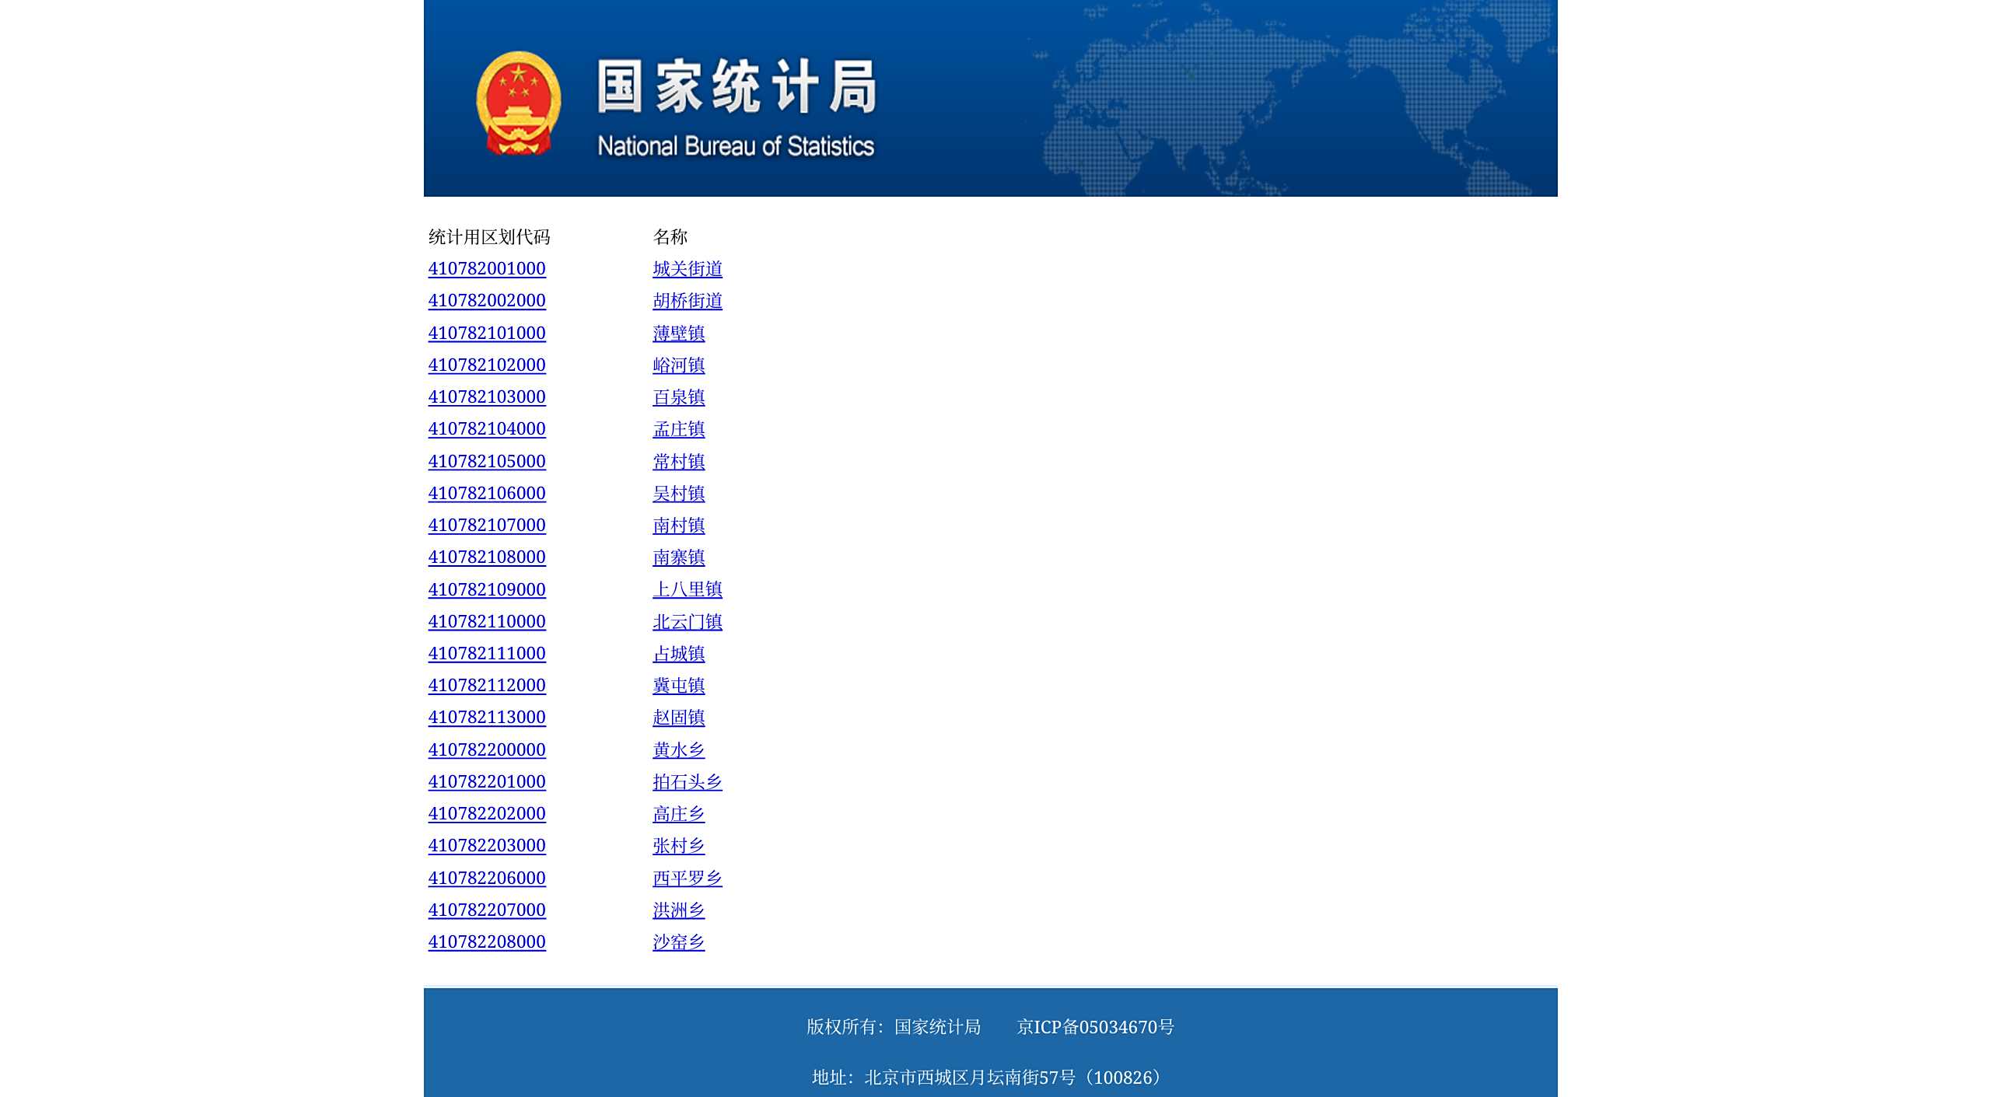
Task: Open code 410782103000 link
Action: click(x=487, y=397)
